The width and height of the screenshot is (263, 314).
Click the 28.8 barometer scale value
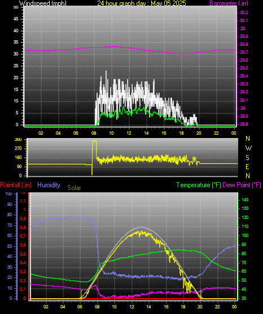[x=244, y=124]
